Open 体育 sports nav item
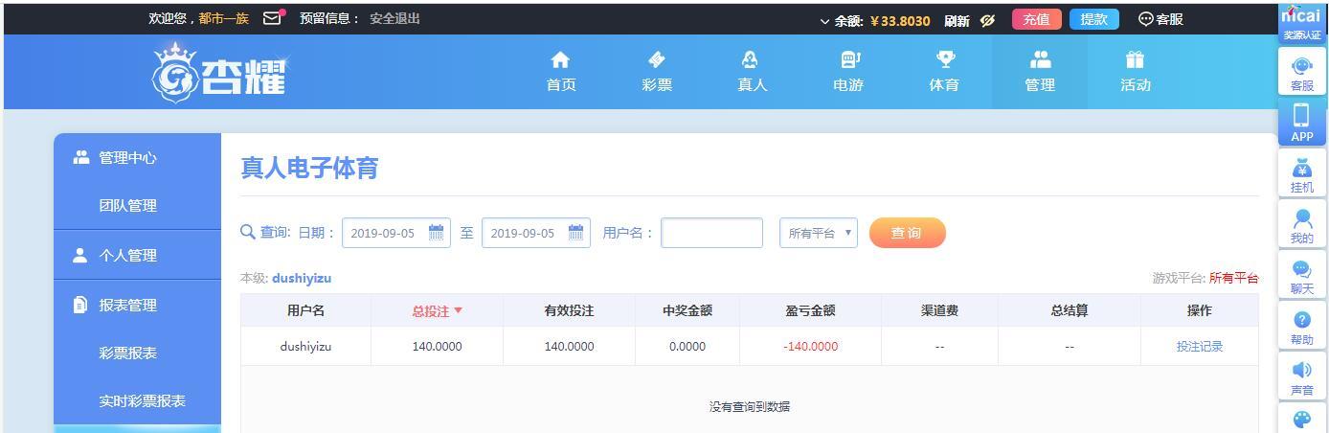Viewport: 1329px width, 433px height. point(944,72)
